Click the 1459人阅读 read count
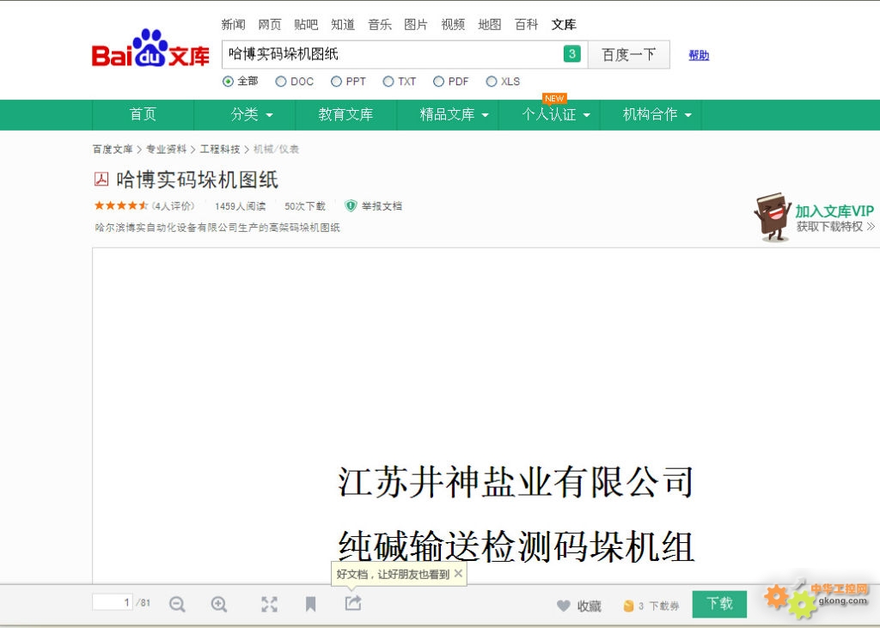Screen dimensions: 880x628 [241, 206]
